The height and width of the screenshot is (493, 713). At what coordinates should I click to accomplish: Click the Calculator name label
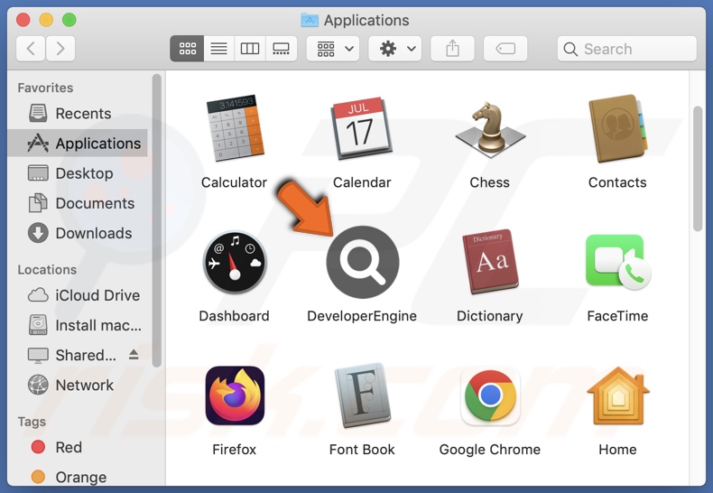234,182
